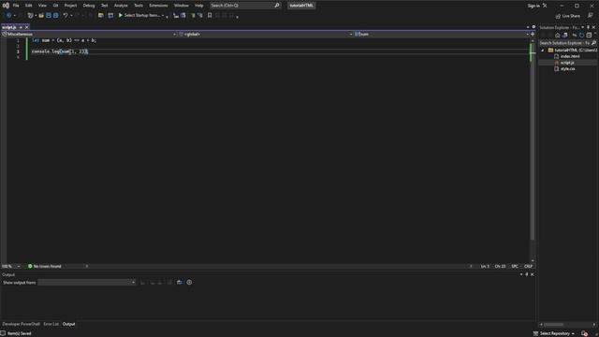Screen dimensions: 599x337
Task: Click the browser window icon before Run
Action: (110, 15)
